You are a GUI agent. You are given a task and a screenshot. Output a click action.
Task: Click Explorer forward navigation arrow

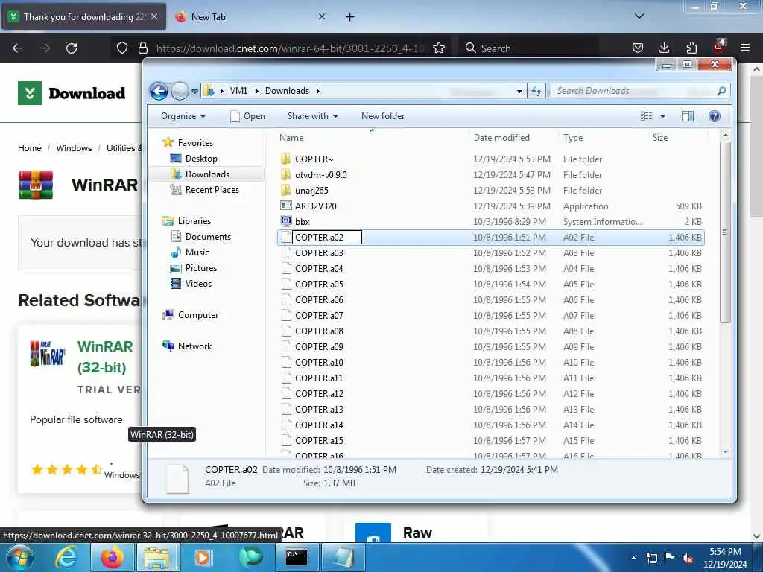pos(180,91)
